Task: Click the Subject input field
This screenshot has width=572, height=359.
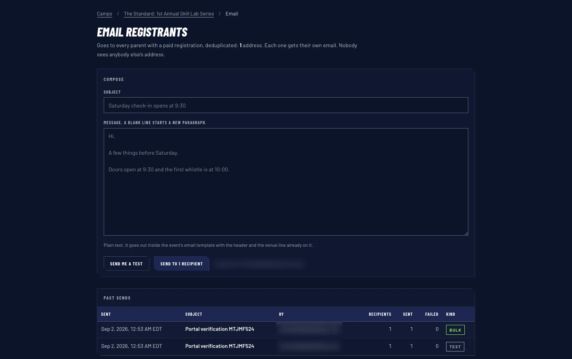Action: (286, 105)
